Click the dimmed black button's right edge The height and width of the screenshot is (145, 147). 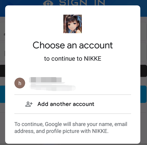pyautogui.click(x=144, y=71)
